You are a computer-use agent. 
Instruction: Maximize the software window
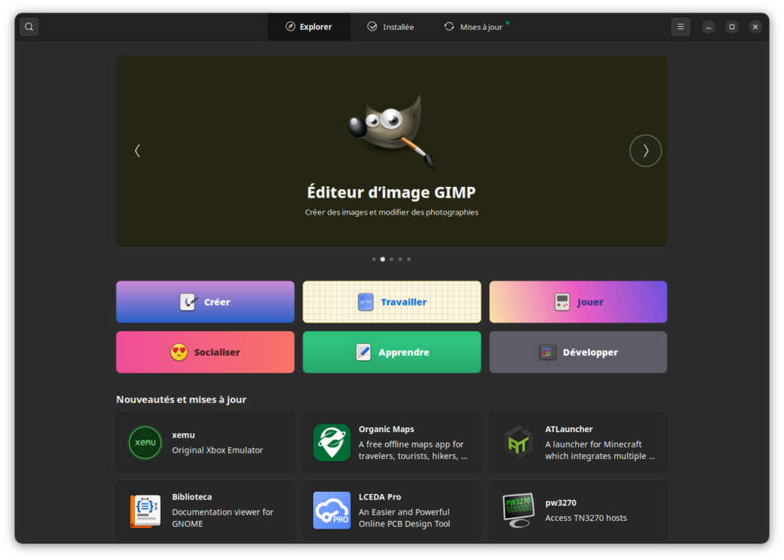point(731,27)
